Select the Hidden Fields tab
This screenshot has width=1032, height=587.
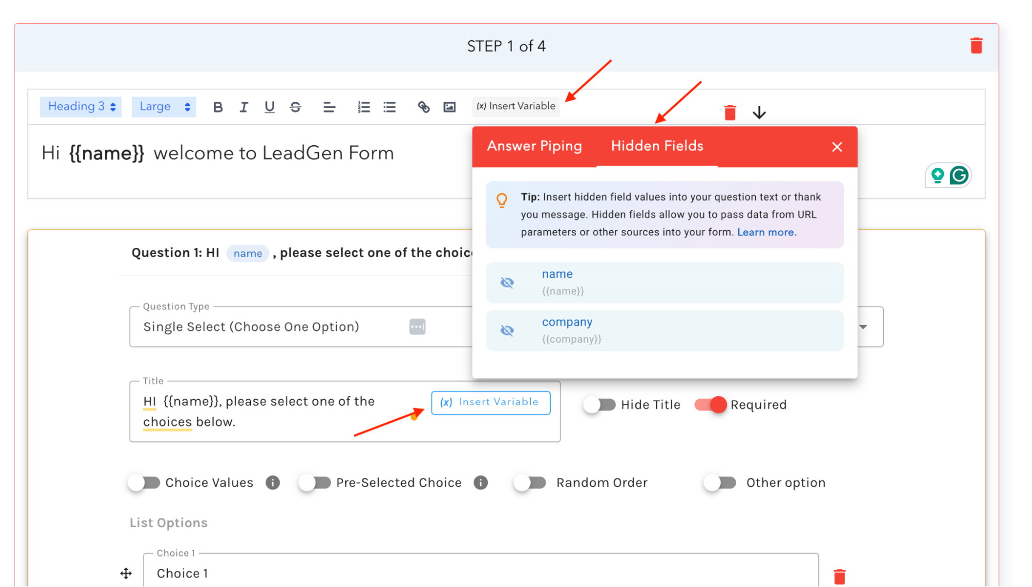point(657,146)
